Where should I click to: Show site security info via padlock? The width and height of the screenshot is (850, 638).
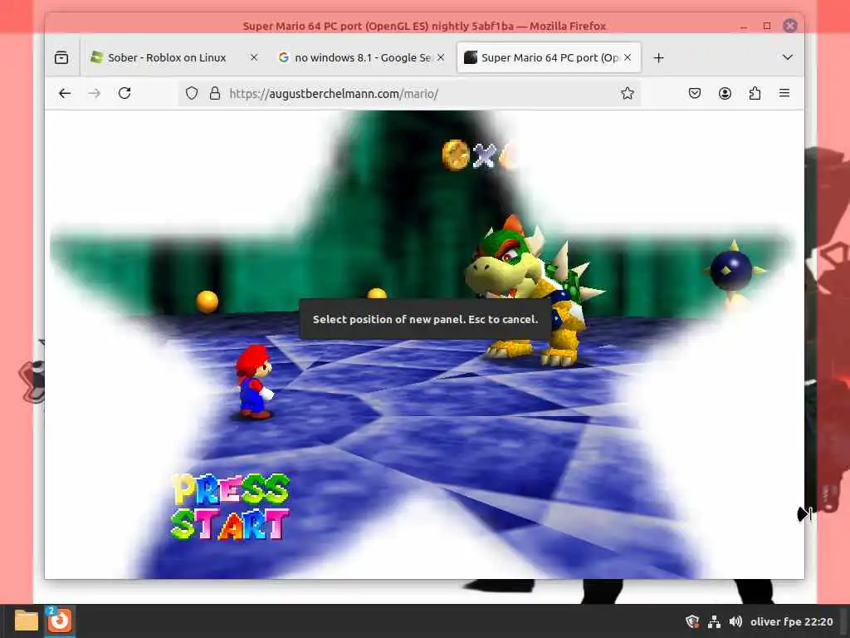tap(215, 93)
